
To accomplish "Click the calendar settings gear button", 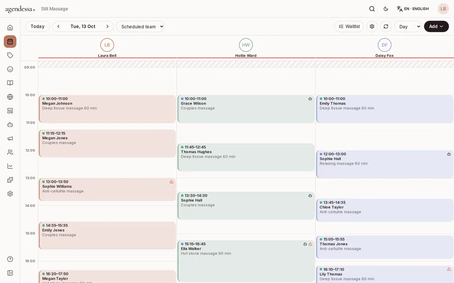I will [372, 26].
